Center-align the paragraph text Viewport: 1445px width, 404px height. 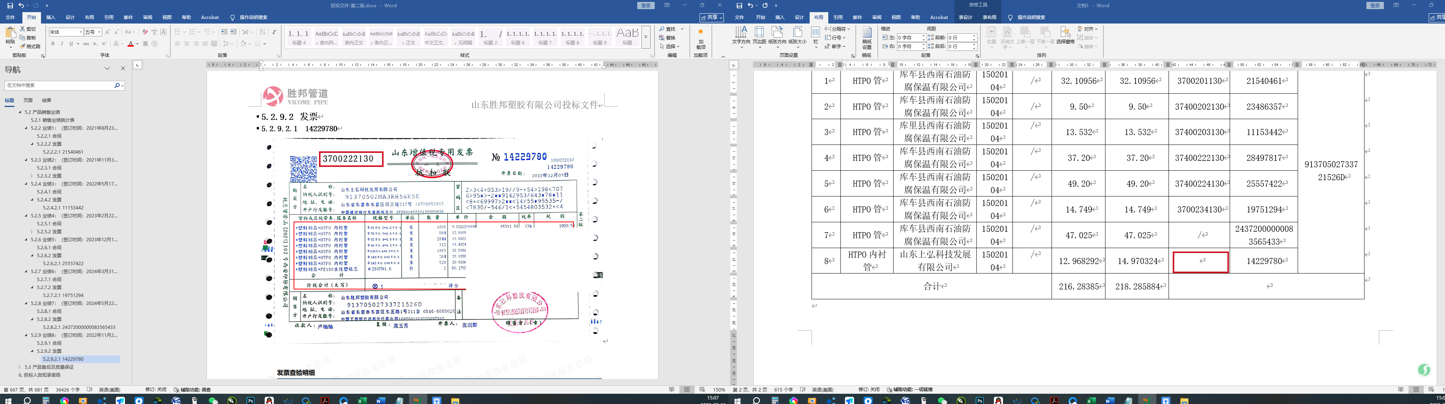(187, 44)
